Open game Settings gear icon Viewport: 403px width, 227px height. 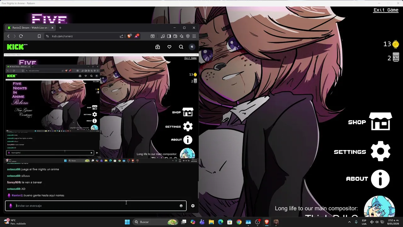click(380, 152)
